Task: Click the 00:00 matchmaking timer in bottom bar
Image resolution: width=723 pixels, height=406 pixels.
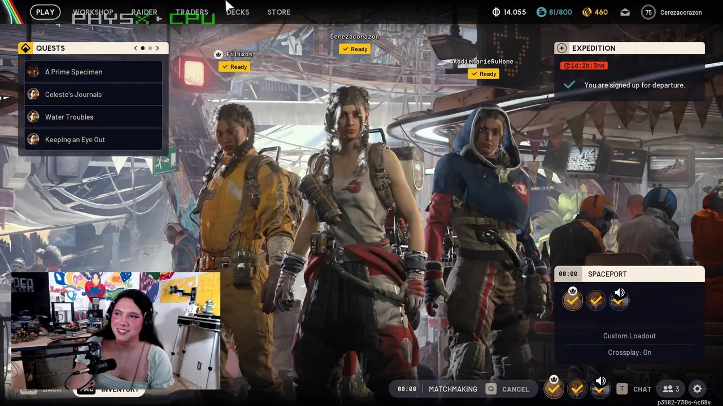Action: coord(407,389)
